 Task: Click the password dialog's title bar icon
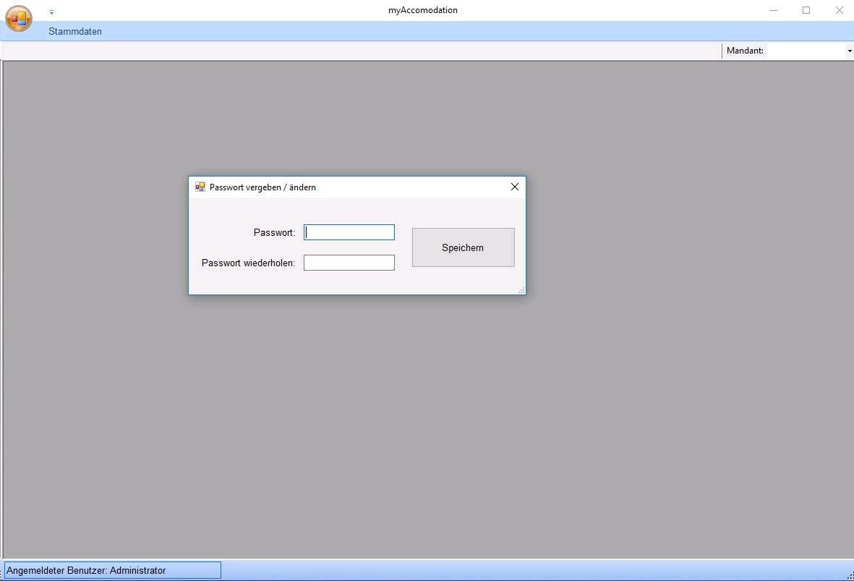point(200,187)
